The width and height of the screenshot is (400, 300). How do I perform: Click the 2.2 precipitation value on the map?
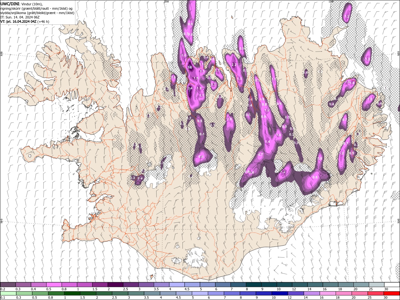coord(234,65)
